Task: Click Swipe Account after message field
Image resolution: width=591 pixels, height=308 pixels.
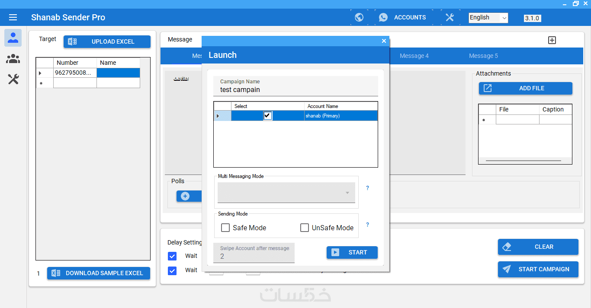Action: click(254, 253)
